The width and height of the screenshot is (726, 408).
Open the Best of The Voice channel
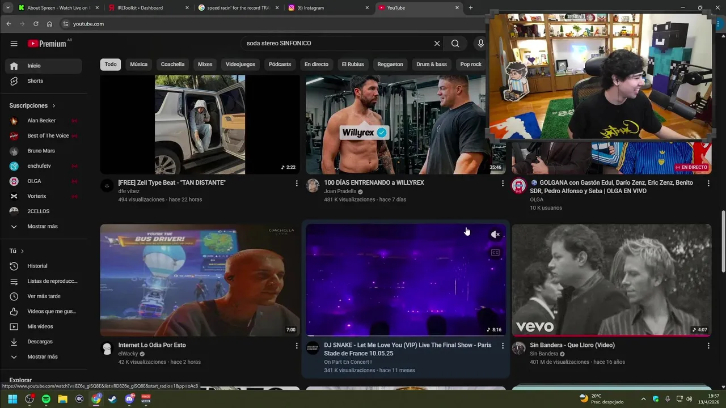point(43,136)
